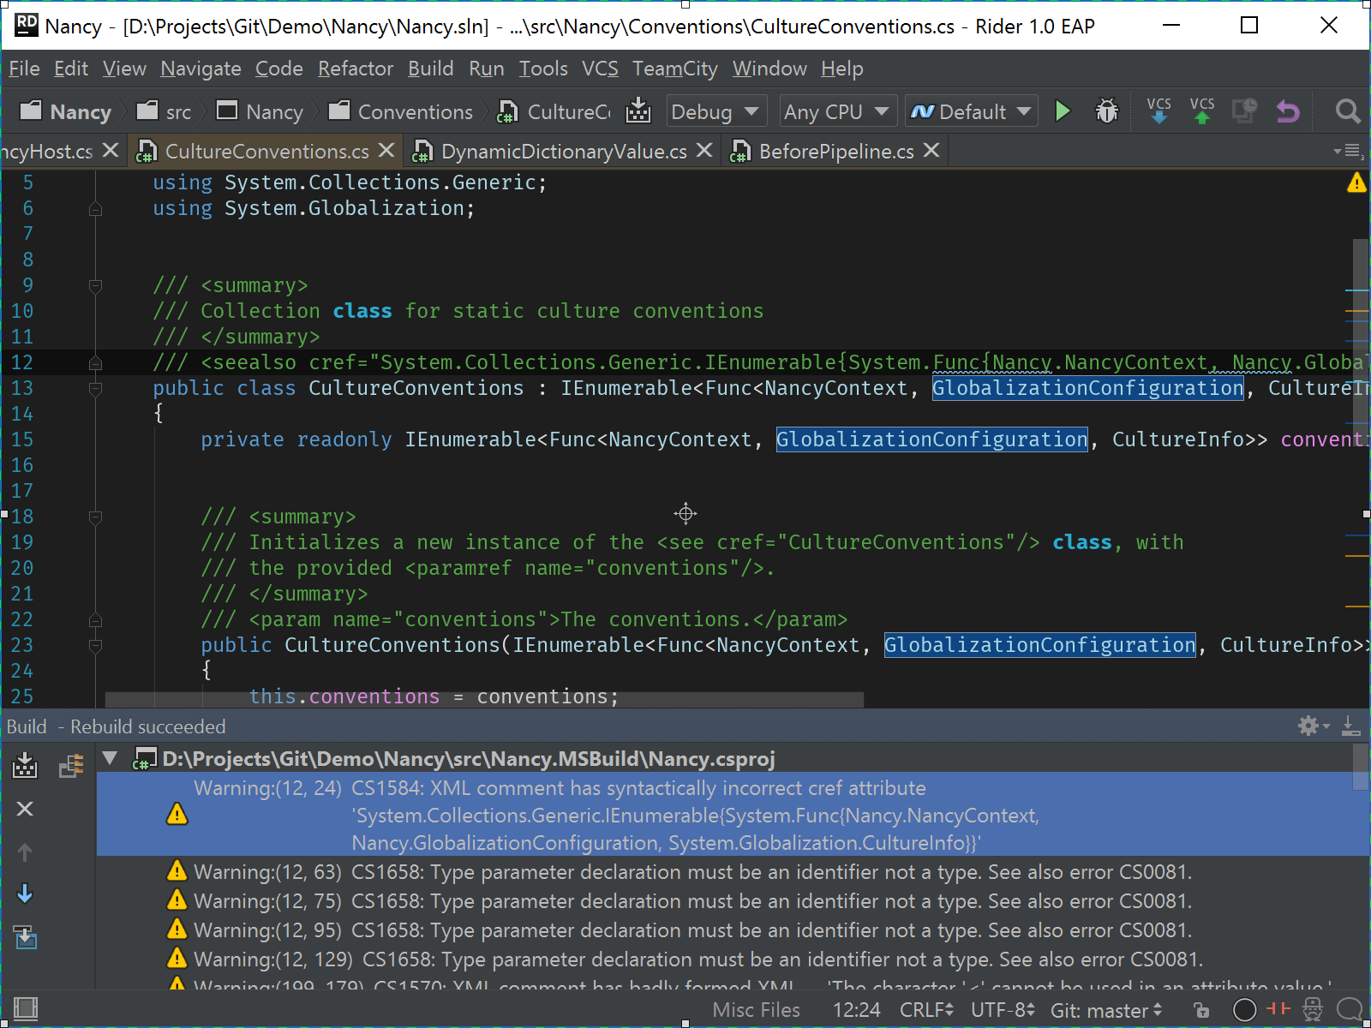Start debugging with the bug icon
The height and width of the screenshot is (1028, 1371).
1107,111
